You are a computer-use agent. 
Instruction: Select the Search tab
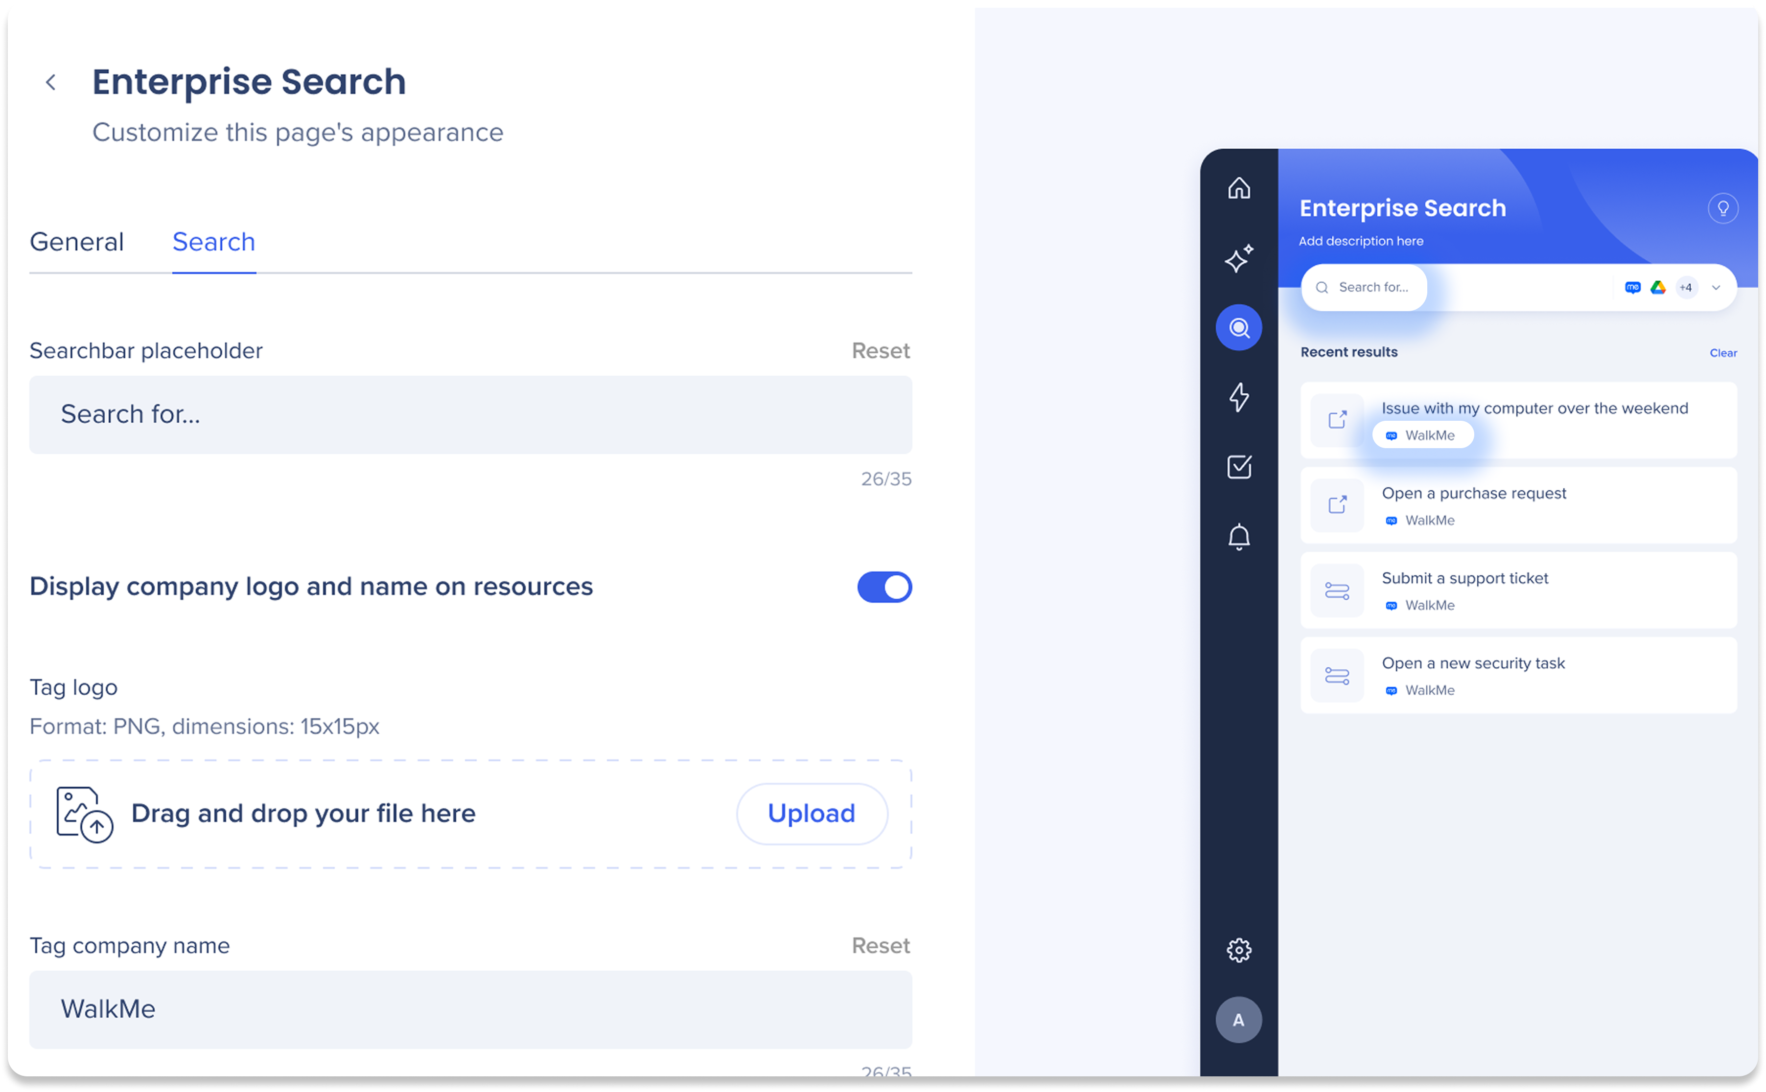point(214,242)
